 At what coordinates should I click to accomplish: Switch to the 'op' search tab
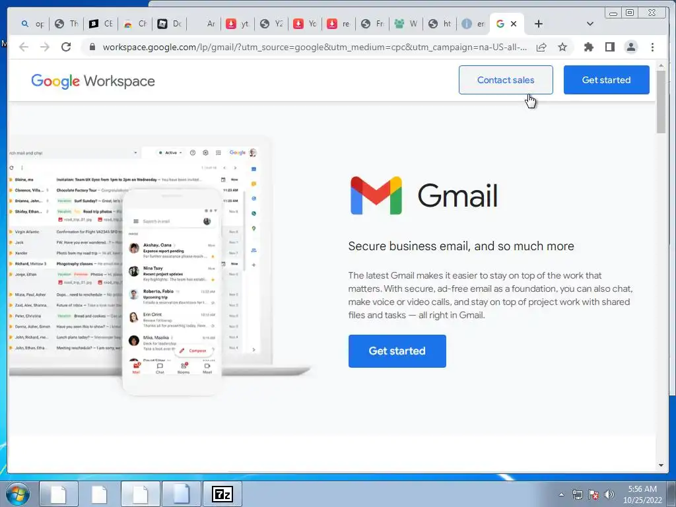coord(33,24)
